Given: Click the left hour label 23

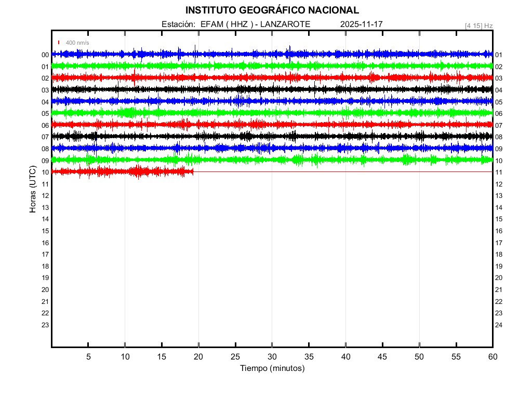Looking at the screenshot, I should tap(45, 325).
